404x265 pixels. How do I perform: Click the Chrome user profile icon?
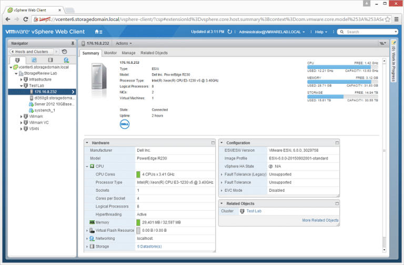coord(366,3)
